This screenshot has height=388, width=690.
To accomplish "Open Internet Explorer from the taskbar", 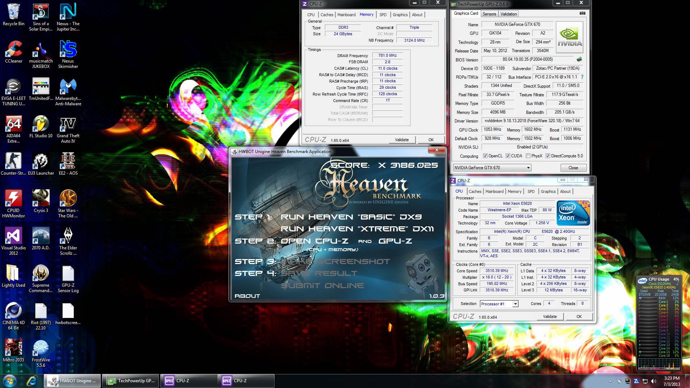I will point(32,380).
